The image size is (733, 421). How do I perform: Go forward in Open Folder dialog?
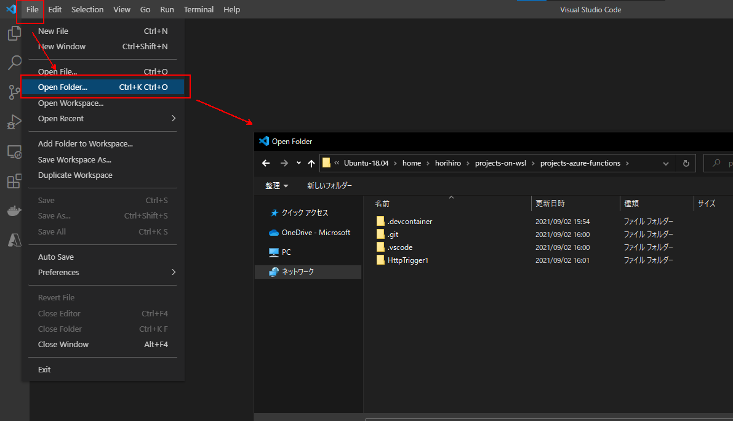click(x=284, y=163)
